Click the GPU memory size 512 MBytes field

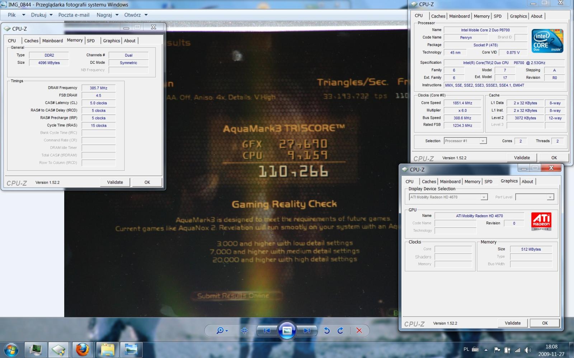point(531,249)
